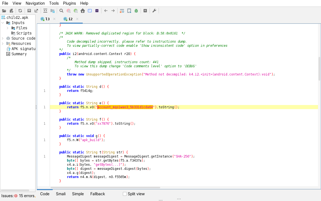Click the Add files icon
The image size is (321, 201).
pos(11,11)
